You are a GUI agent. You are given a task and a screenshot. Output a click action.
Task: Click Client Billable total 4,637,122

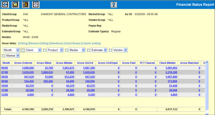(171, 109)
